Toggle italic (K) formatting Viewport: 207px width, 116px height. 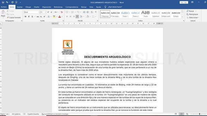pyautogui.click(x=29, y=16)
